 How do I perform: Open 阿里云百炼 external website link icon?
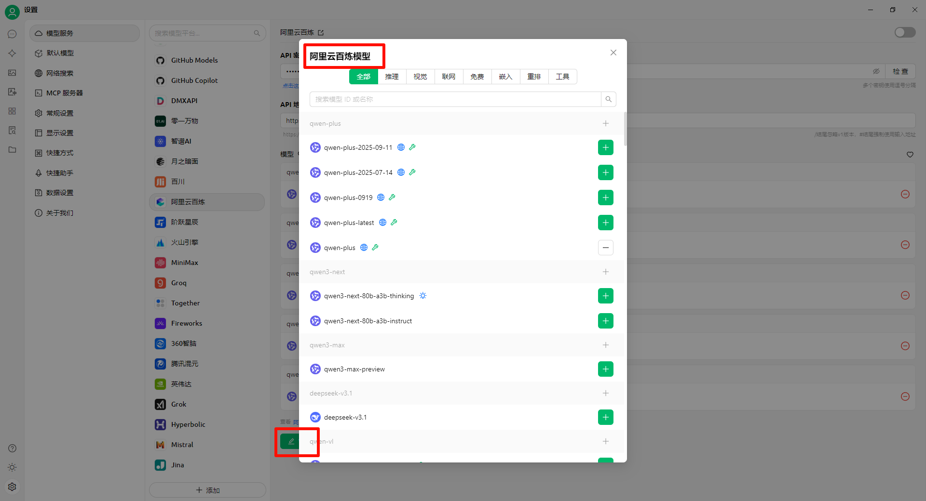point(321,32)
